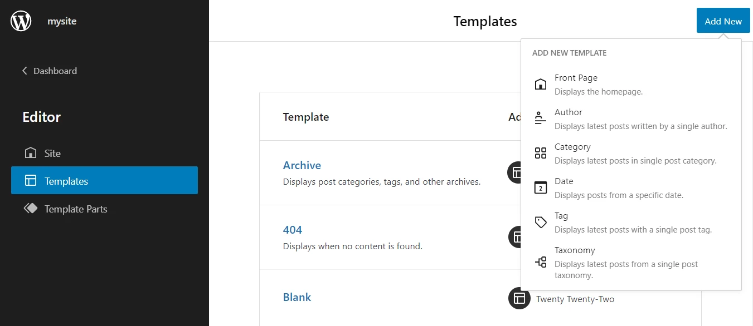Click the Templates layout icon in sidebar

(x=31, y=181)
